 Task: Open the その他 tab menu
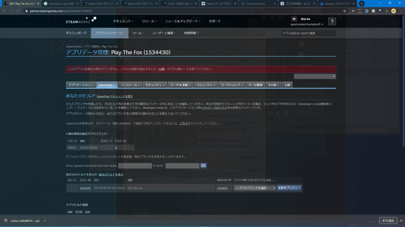pyautogui.click(x=273, y=85)
